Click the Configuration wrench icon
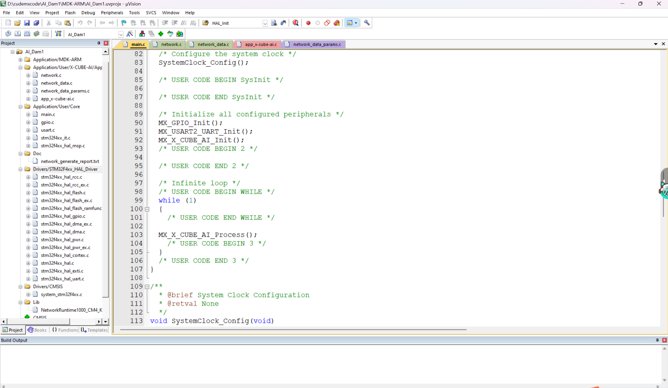Viewport: 668px width, 388px height. click(x=366, y=23)
